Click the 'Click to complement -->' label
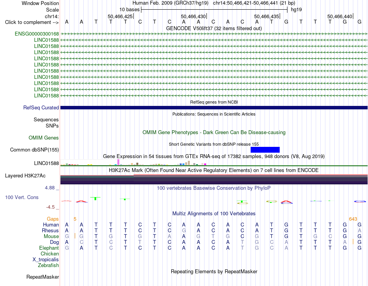This screenshot has height=286, width=368. coord(32,22)
